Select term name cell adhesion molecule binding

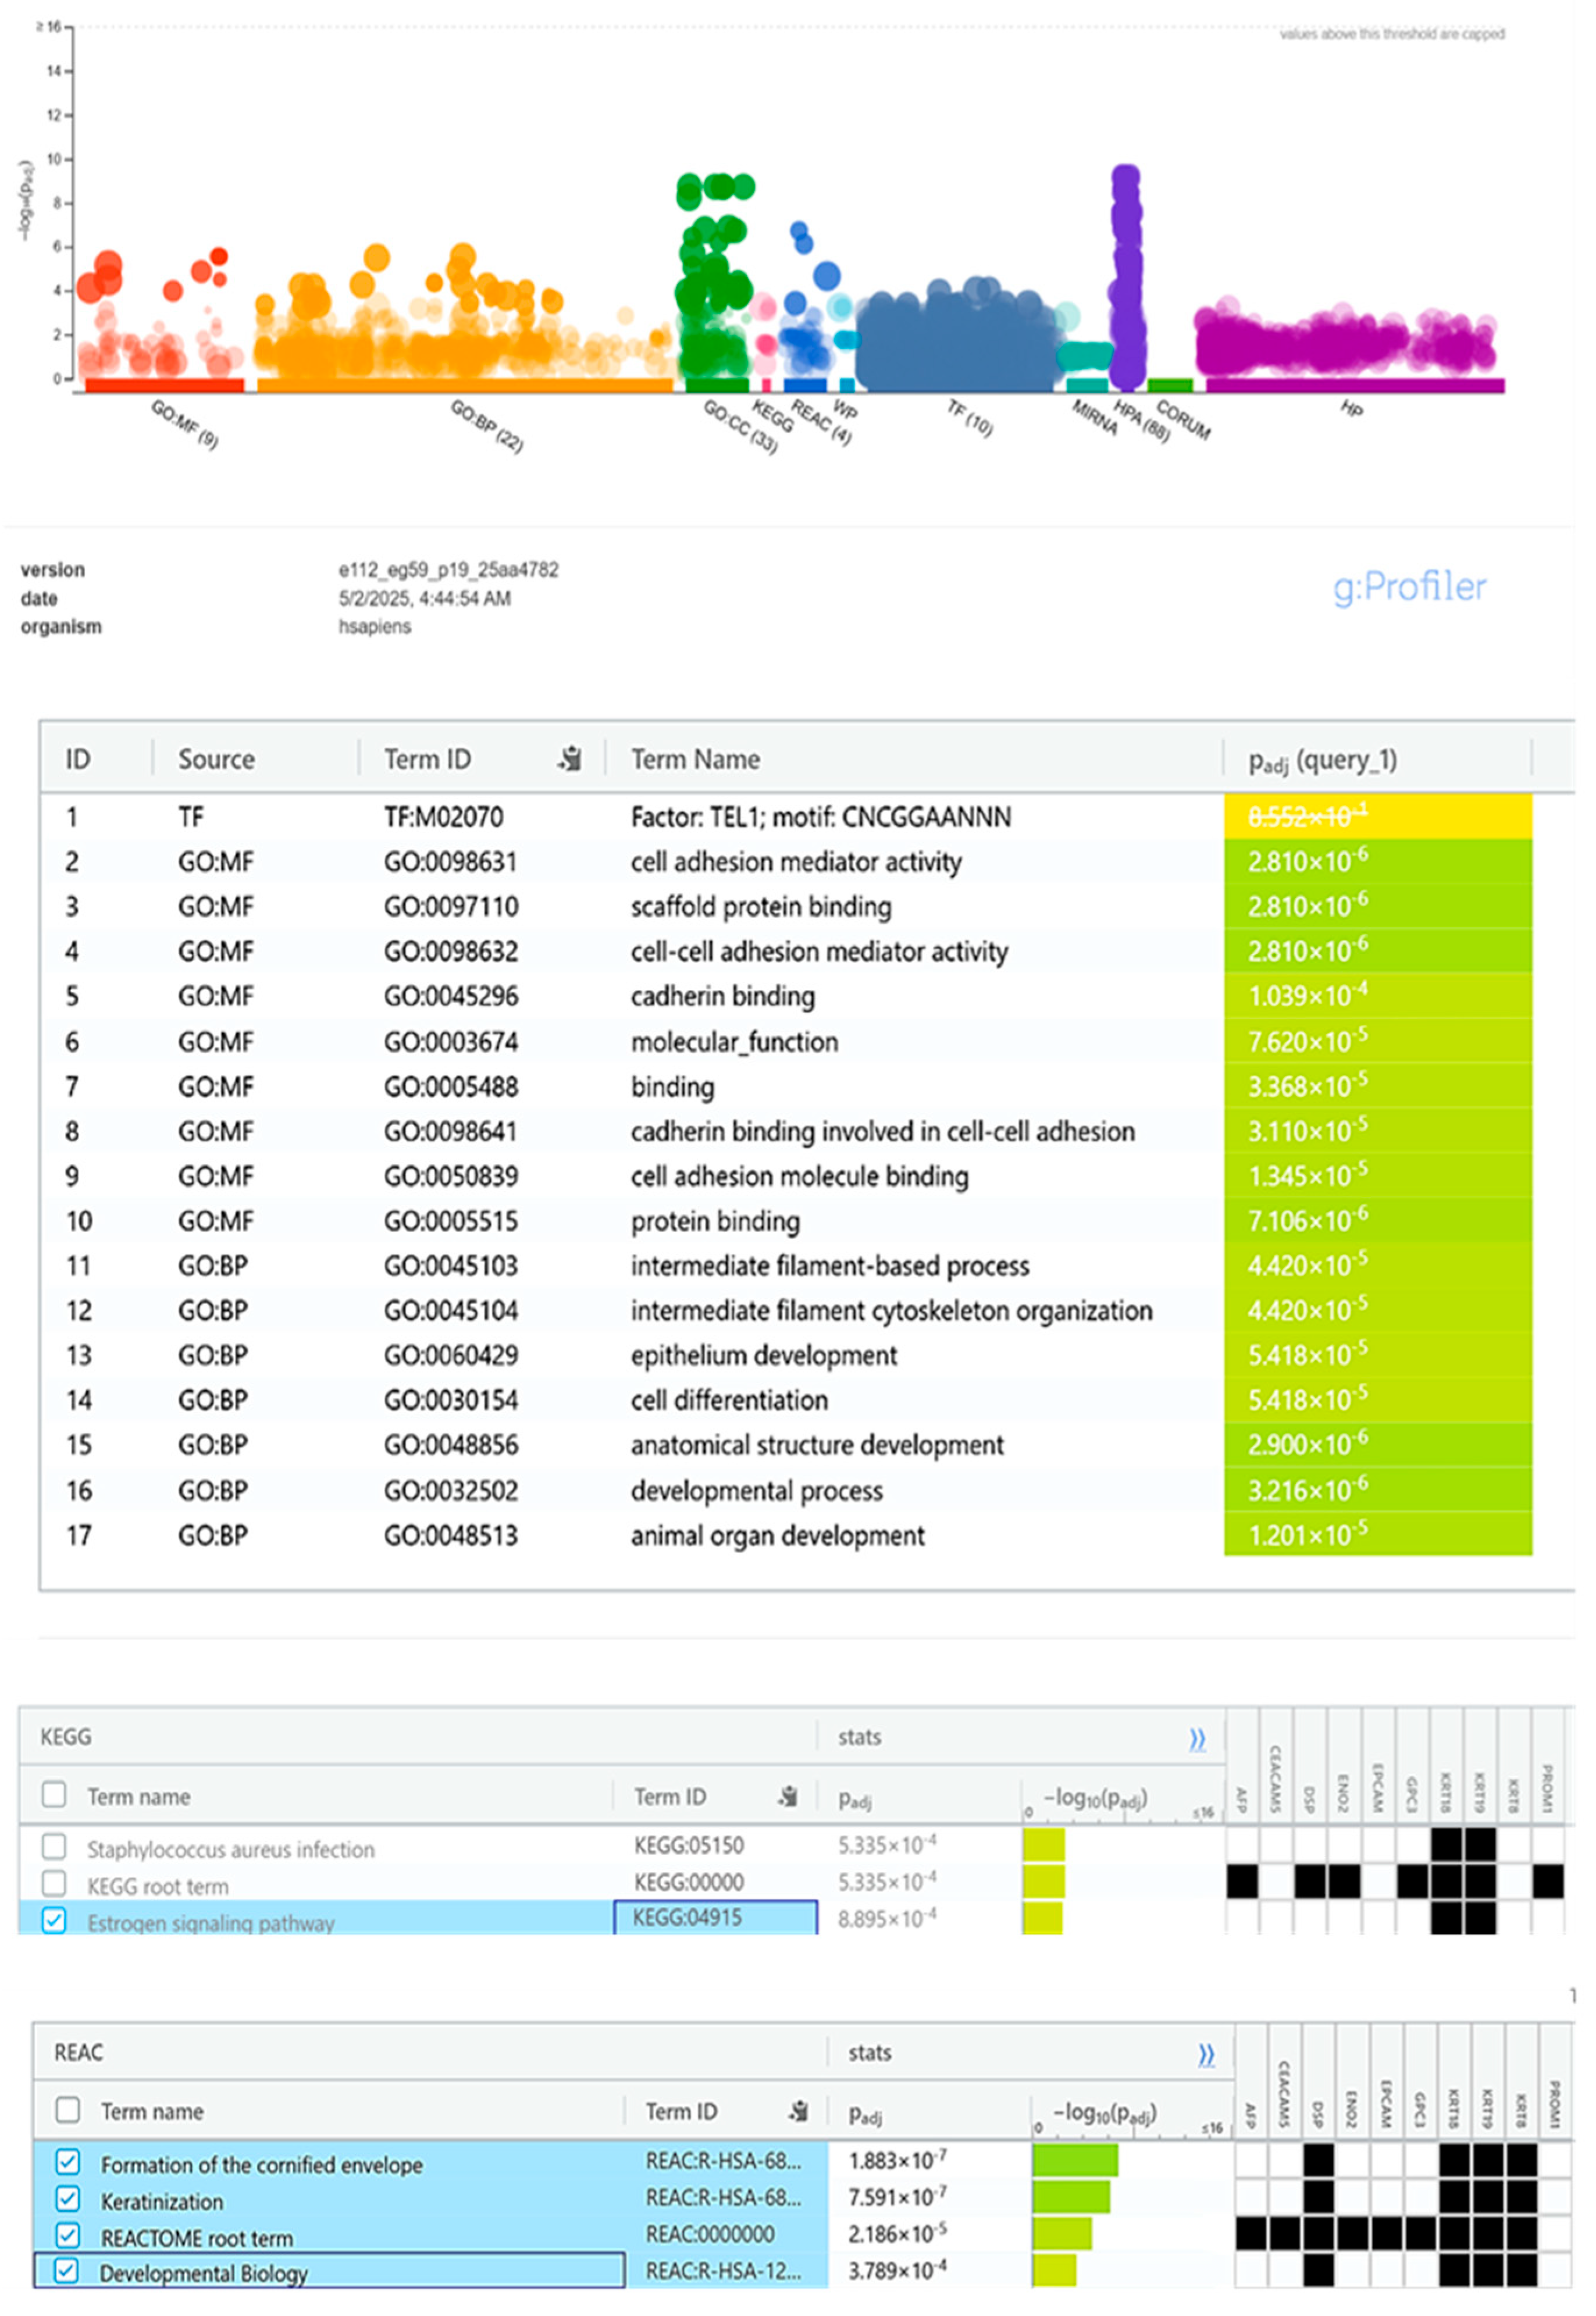799,1177
